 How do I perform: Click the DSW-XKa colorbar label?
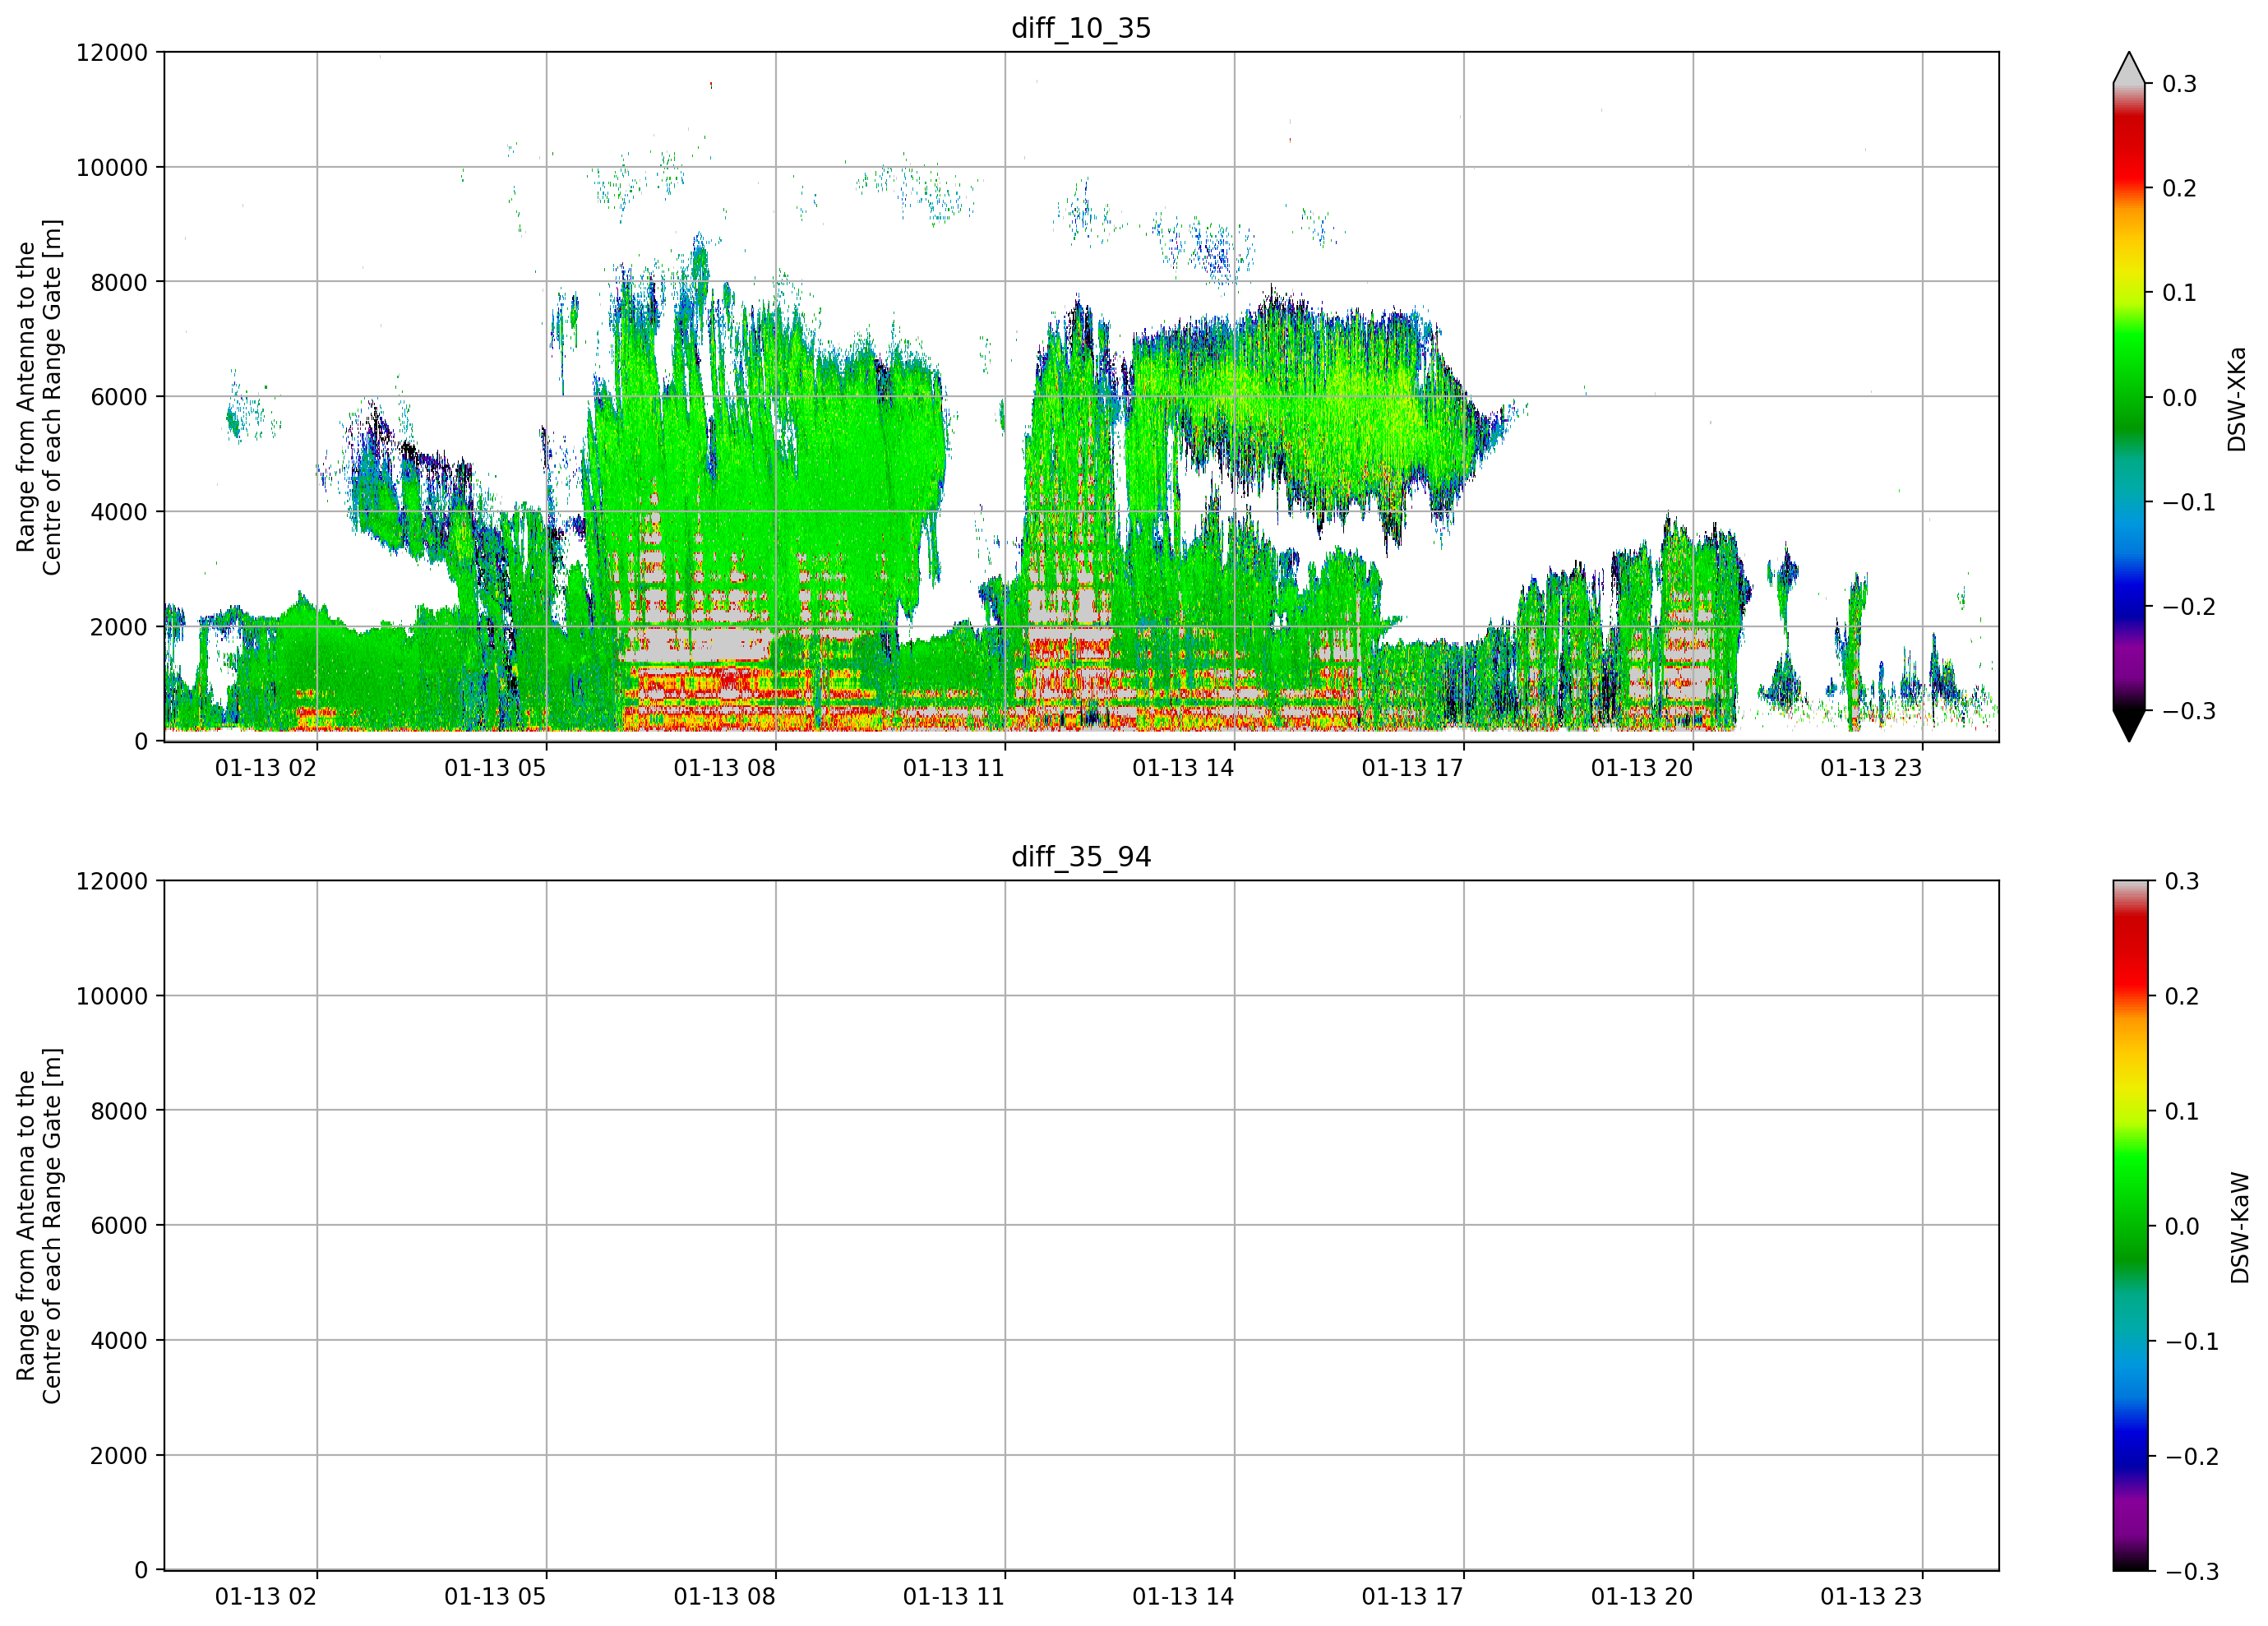2237,399
